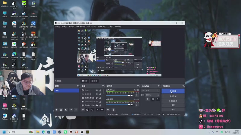
Task: Move scene down with the down arrow
Action: [x=76, y=109]
